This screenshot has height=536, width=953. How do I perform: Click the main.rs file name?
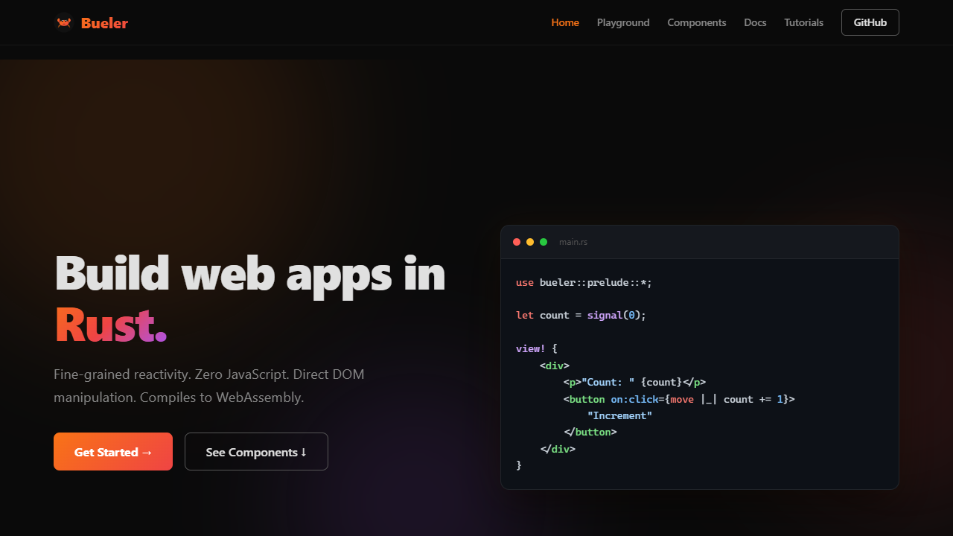(x=573, y=242)
